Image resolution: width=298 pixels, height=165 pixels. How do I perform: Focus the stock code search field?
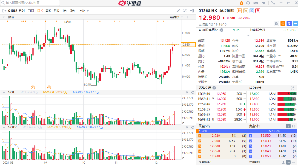32,3
